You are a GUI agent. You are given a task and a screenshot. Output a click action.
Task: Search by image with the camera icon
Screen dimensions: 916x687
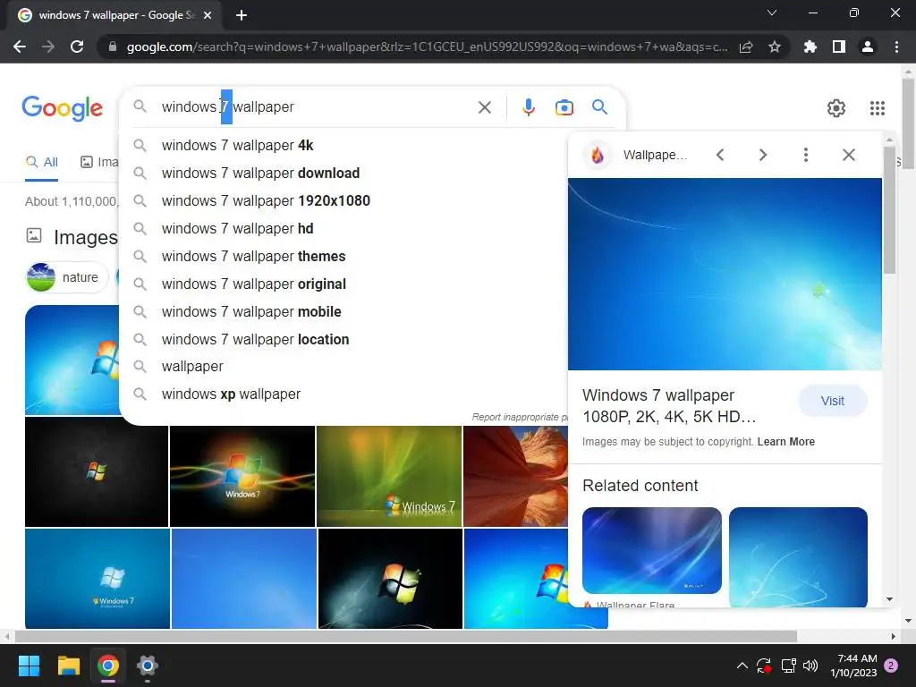pyautogui.click(x=564, y=107)
